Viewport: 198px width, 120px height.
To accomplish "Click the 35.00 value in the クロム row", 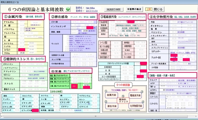I will click(22, 53).
